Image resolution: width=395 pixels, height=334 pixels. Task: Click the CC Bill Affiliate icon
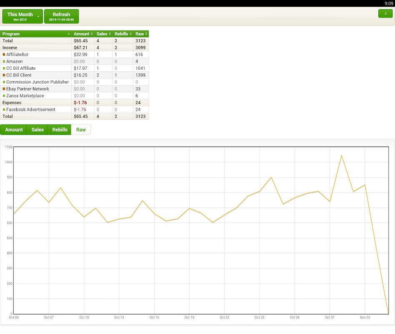point(4,68)
